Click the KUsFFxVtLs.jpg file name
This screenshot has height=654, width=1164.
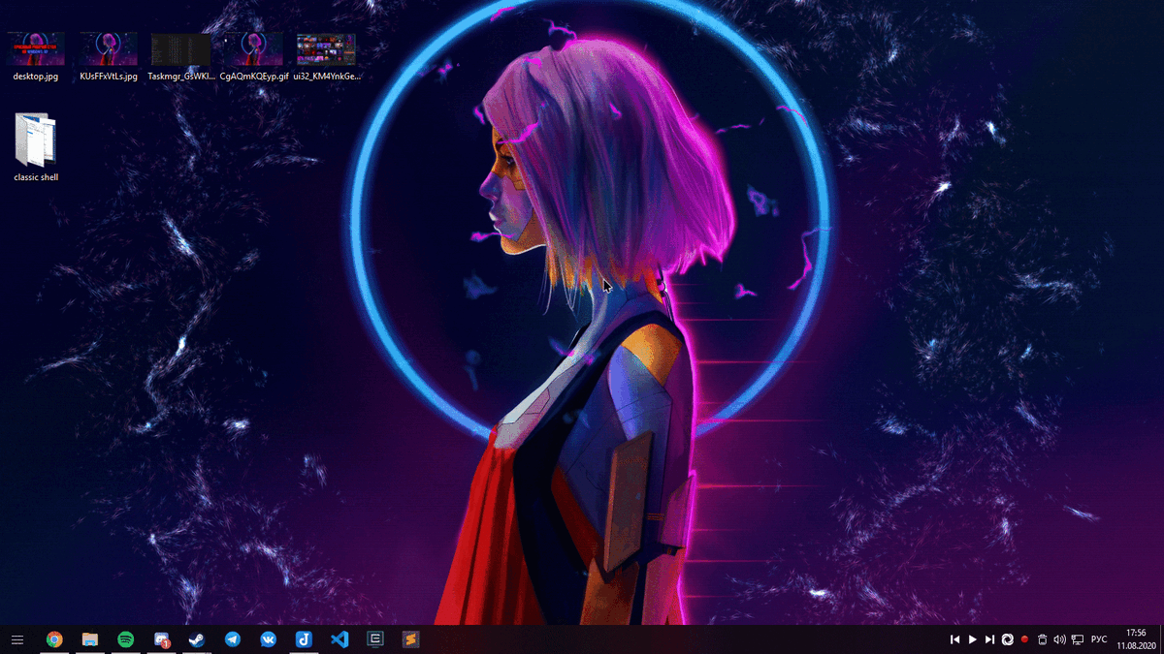[109, 76]
